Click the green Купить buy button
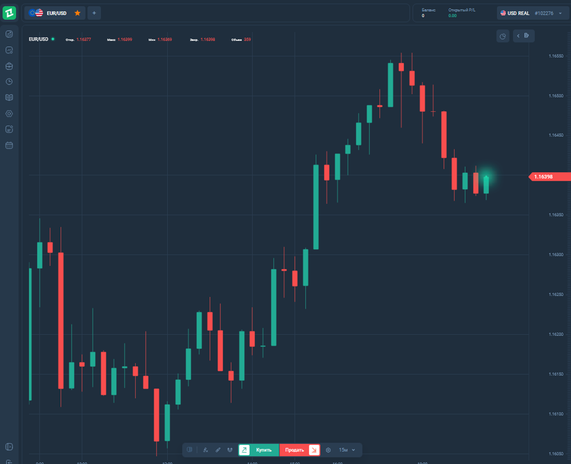The height and width of the screenshot is (464, 571). click(259, 450)
